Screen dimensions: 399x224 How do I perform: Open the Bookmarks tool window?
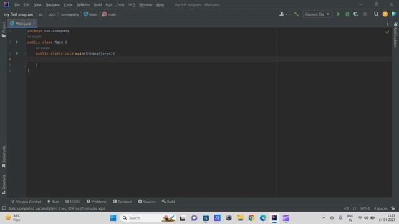(x=4, y=157)
